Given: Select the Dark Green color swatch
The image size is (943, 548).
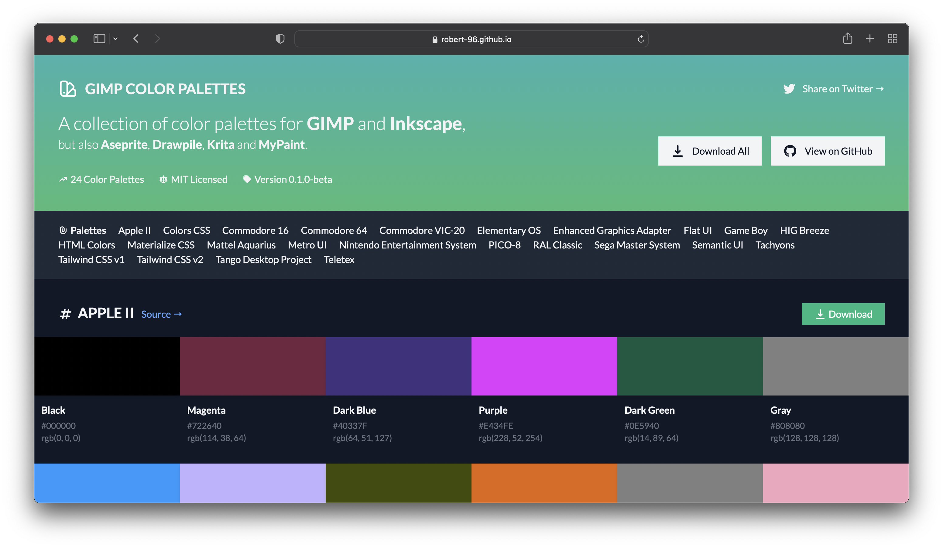Looking at the screenshot, I should [690, 366].
